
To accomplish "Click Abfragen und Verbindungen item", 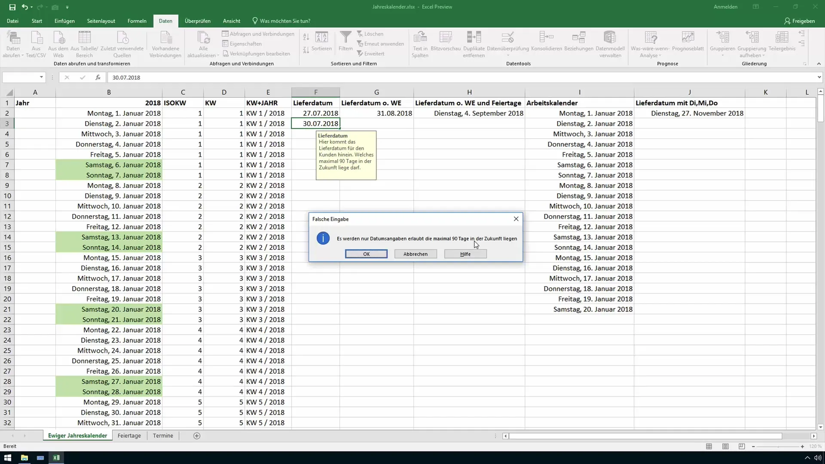I will click(258, 34).
